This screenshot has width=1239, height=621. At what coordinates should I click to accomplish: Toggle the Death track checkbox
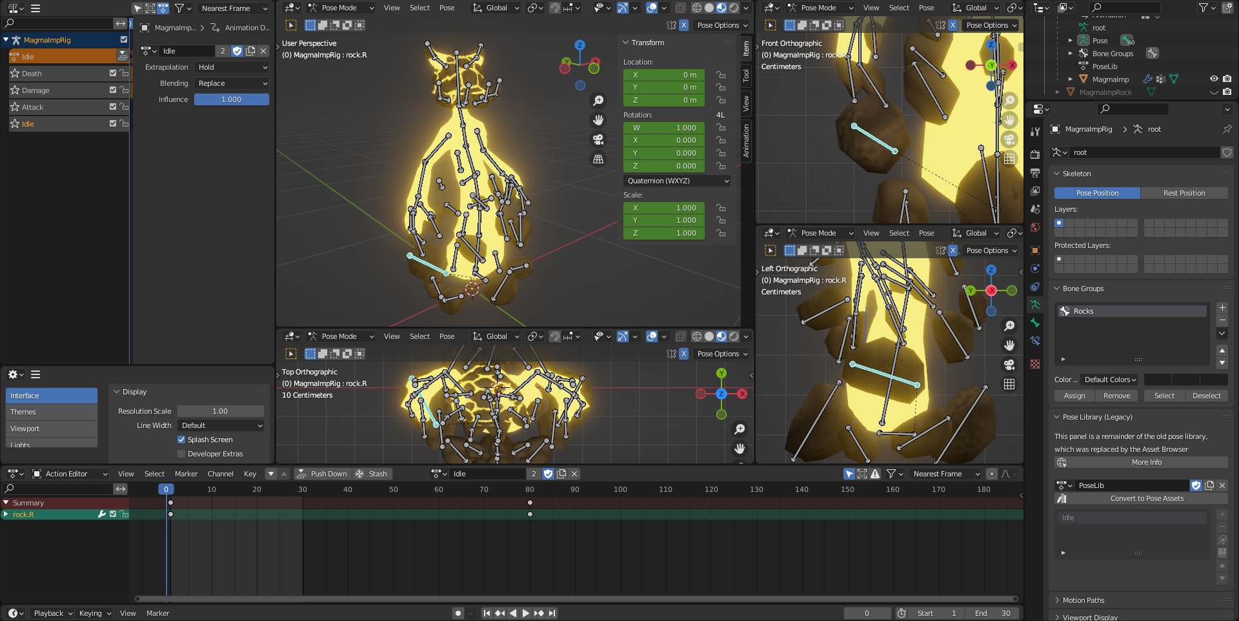coord(113,74)
